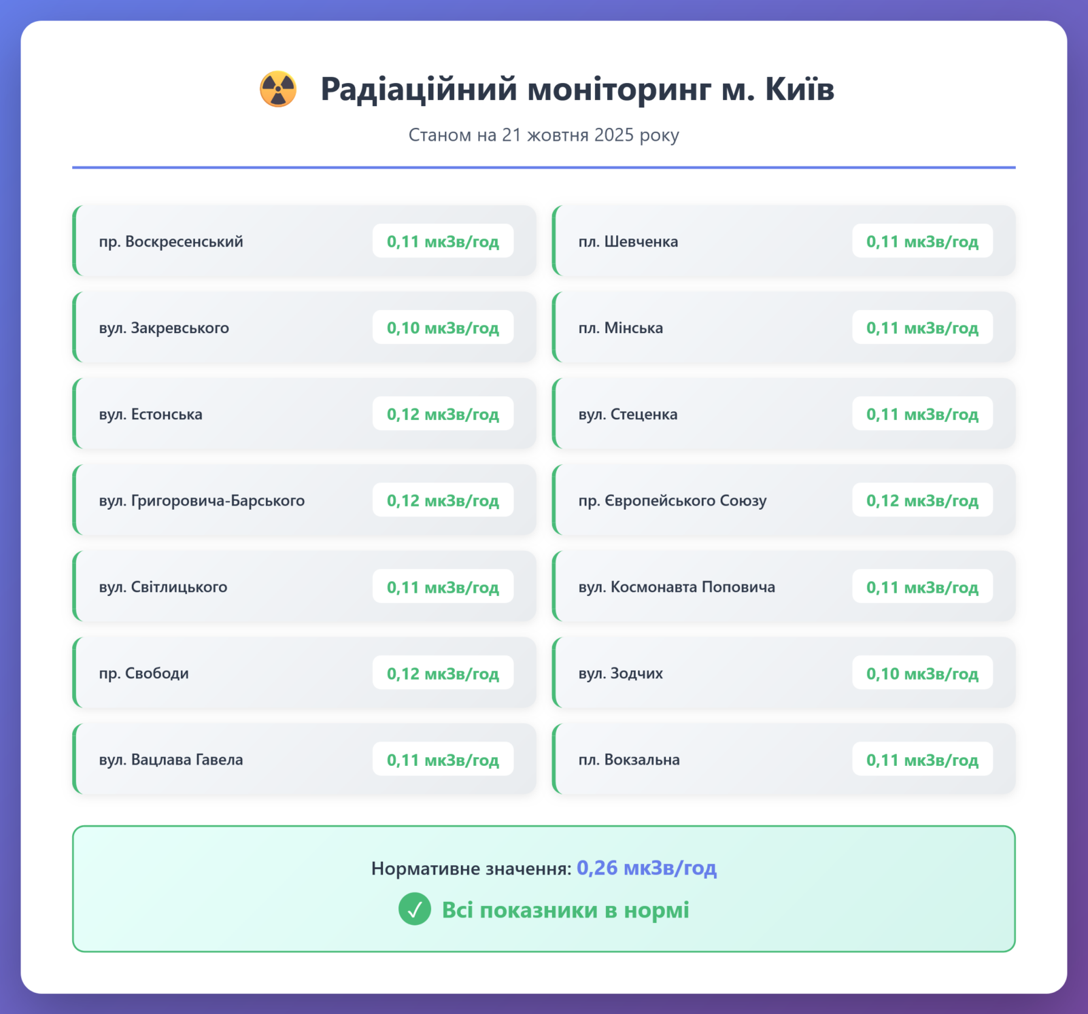This screenshot has height=1014, width=1088.
Task: Click the Всі показники в нормі text
Action: coord(565,910)
